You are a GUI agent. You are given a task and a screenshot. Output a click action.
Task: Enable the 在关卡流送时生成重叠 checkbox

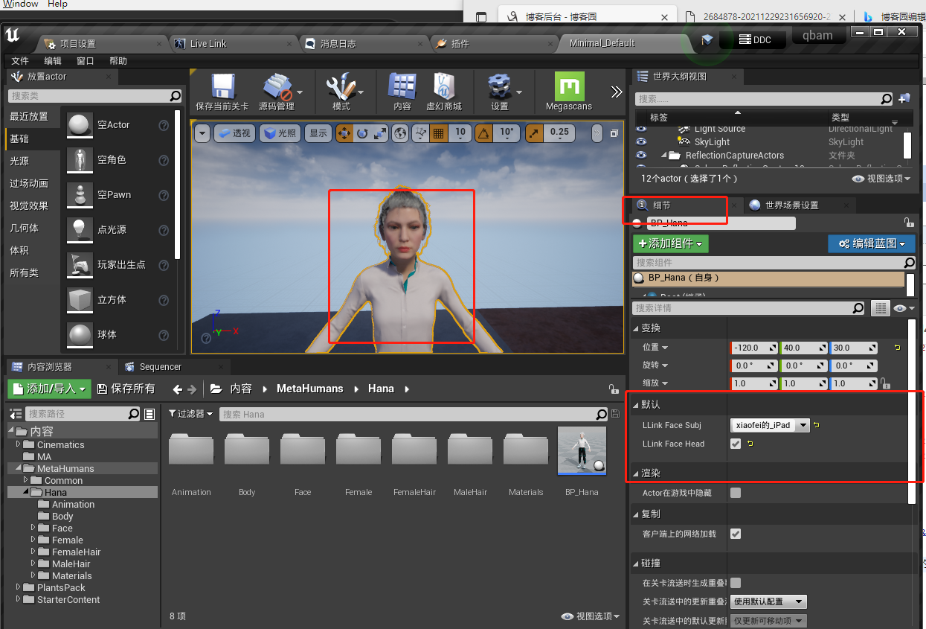(736, 583)
